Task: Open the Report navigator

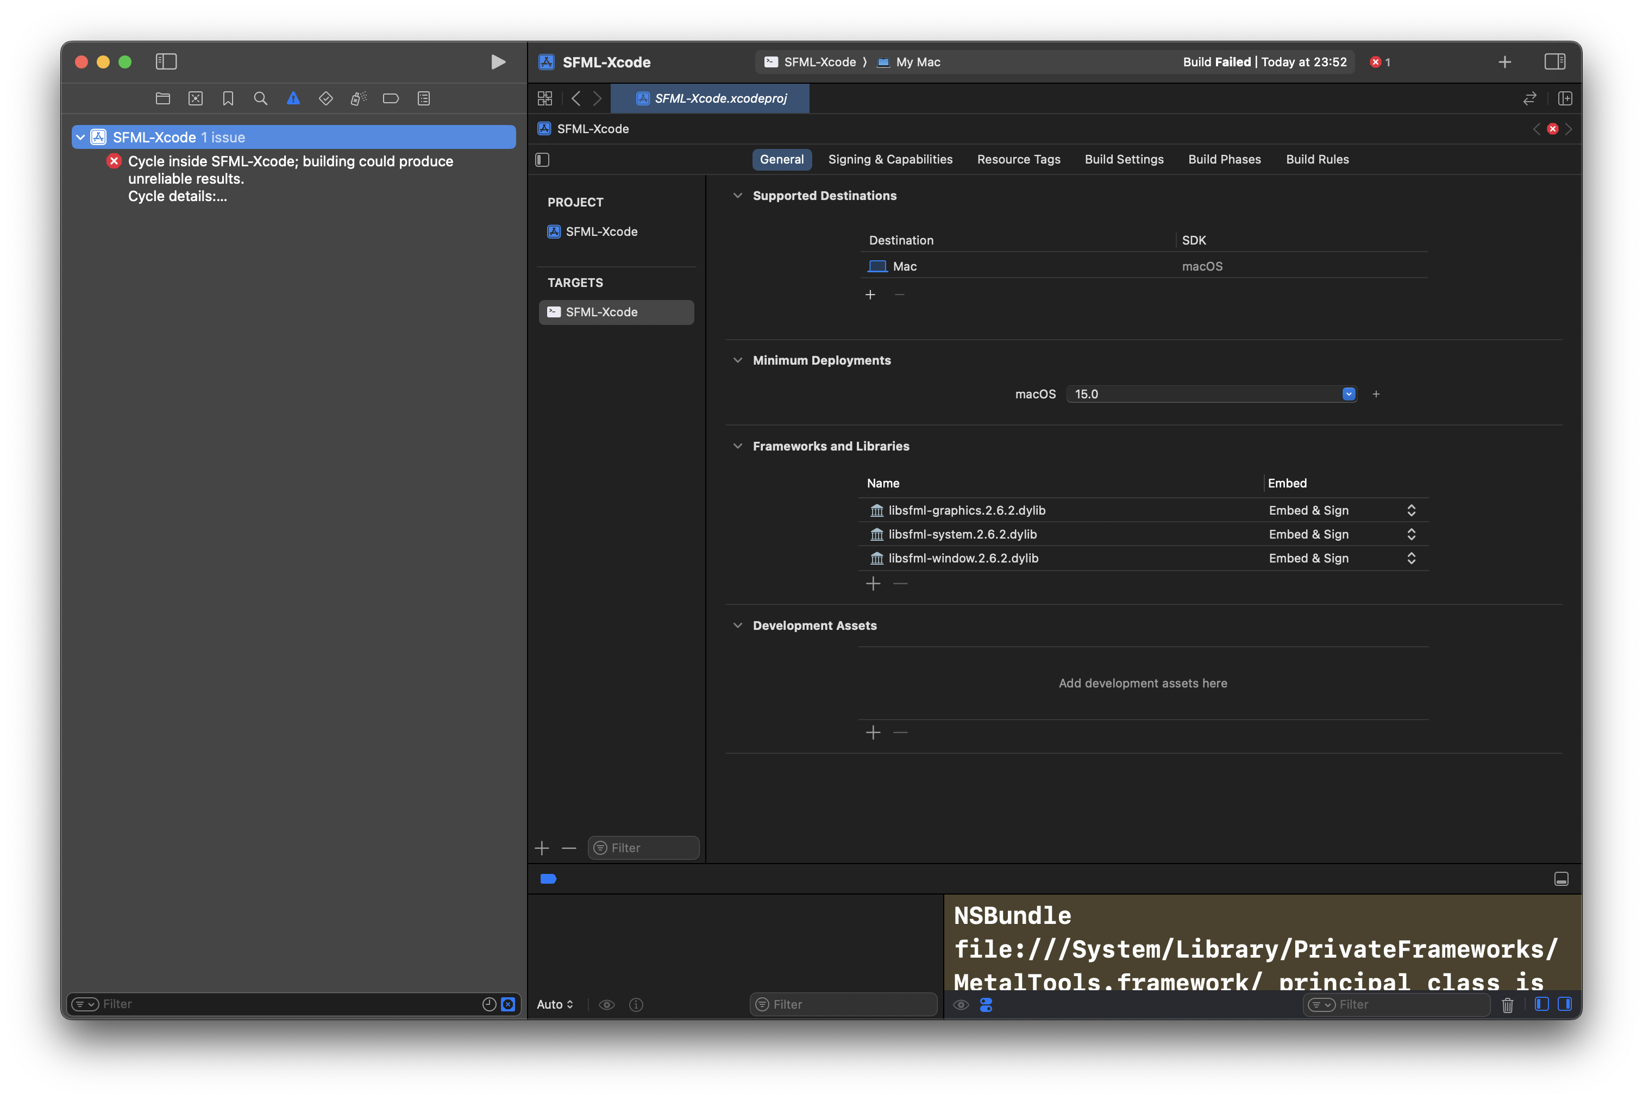Action: click(x=424, y=98)
